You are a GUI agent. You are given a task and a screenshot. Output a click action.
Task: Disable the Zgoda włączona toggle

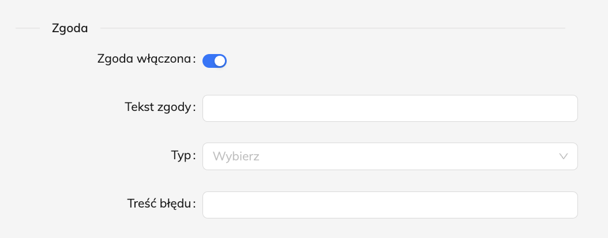coord(215,61)
